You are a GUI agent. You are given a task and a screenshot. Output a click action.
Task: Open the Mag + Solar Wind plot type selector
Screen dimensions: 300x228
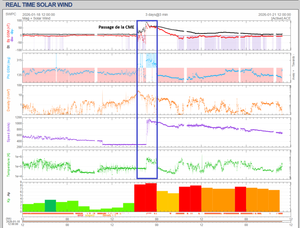(x=36, y=18)
